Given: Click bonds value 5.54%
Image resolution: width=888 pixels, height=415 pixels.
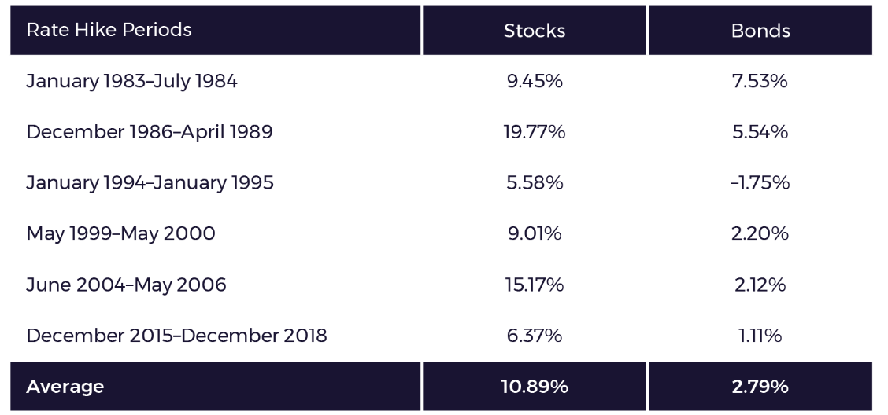Looking at the screenshot, I should pos(760,132).
